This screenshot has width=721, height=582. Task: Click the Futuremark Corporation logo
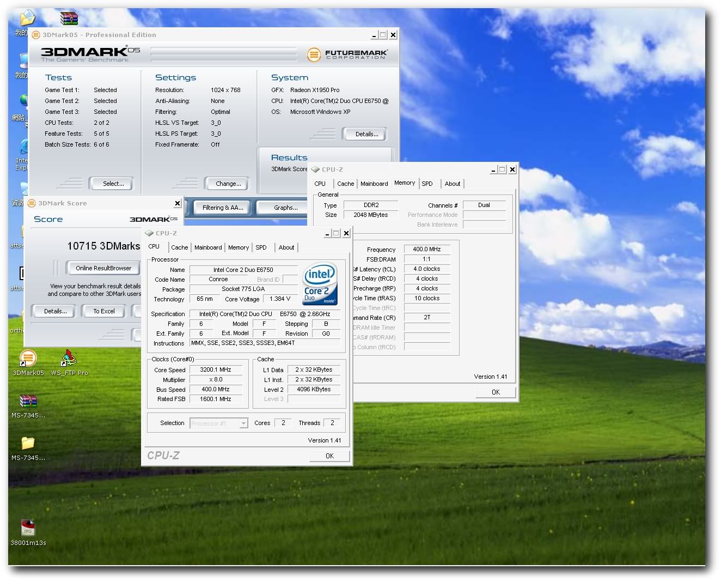click(347, 54)
